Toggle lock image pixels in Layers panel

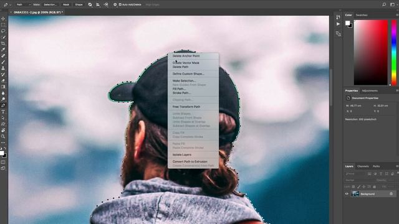[x=359, y=187]
